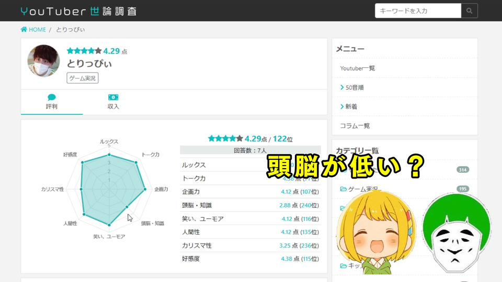Click the カリスマ性 score 3.25 点 (236位)
The height and width of the screenshot is (282, 502).
(x=299, y=245)
